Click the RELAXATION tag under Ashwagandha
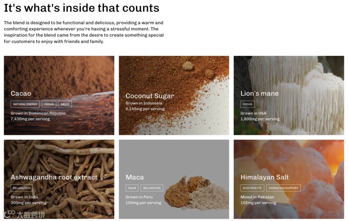 (22, 188)
